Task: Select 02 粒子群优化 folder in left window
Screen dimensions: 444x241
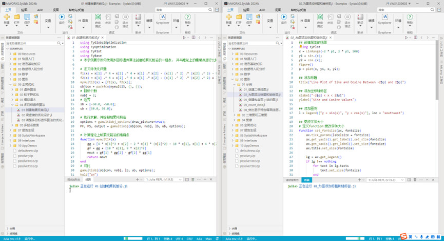Action: [x=29, y=95]
